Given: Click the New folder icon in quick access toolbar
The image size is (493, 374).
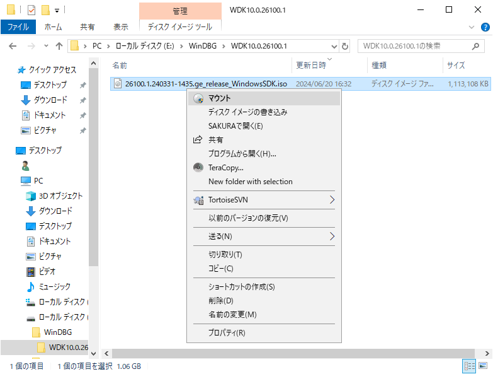Looking at the screenshot, I should (45, 10).
